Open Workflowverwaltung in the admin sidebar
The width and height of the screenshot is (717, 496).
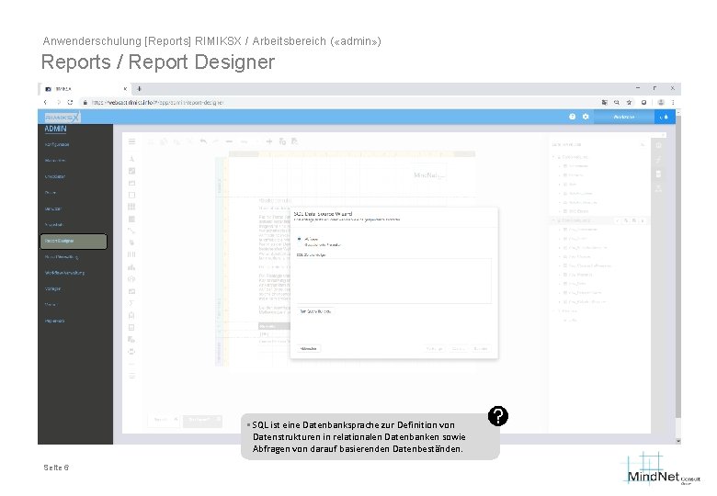pos(64,273)
